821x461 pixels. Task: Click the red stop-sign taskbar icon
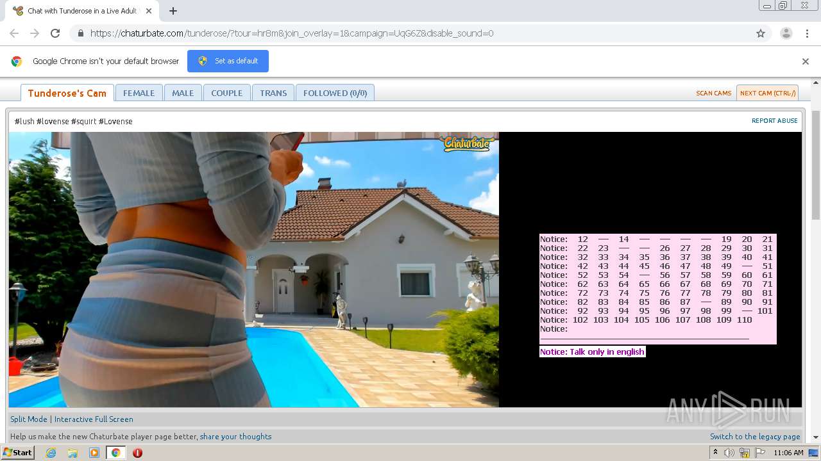137,453
